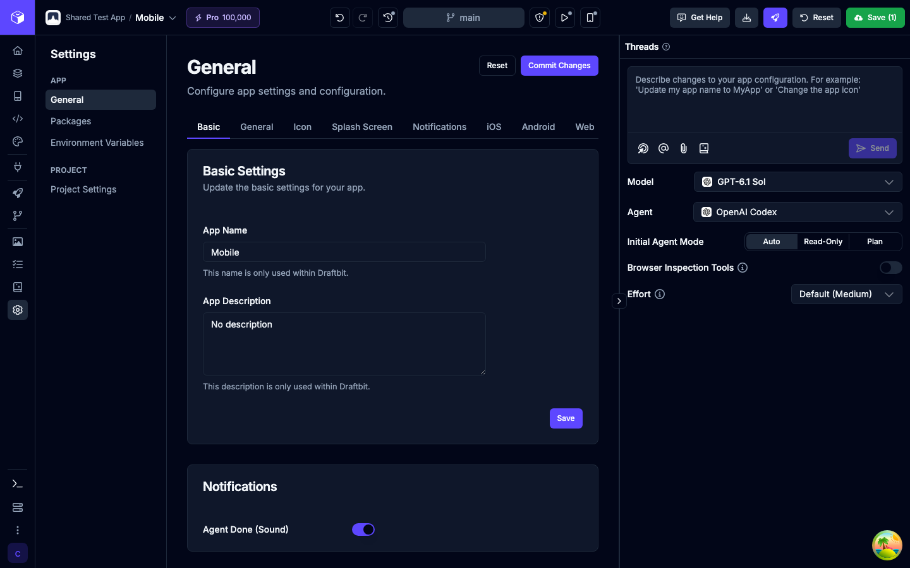Open the git branch icon in left sidebar
The height and width of the screenshot is (568, 910).
18,216
